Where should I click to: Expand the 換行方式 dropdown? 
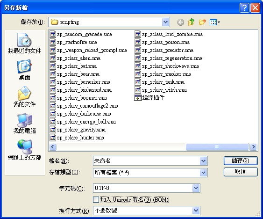[x=196, y=210]
